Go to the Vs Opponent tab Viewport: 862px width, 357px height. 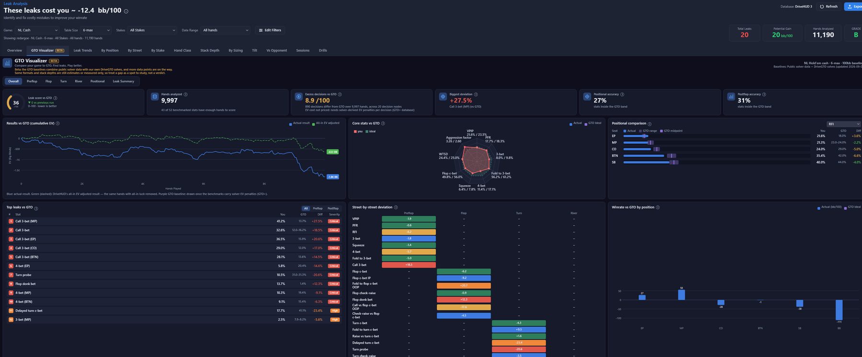277,50
